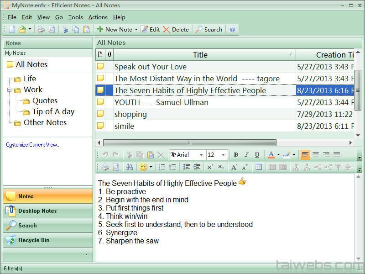The image size is (365, 274).
Task: Toggle Underline formatting
Action: [x=257, y=155]
